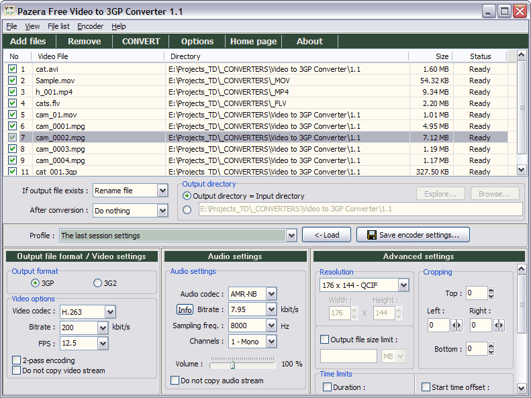Open the View menu
The image size is (531, 398).
pyautogui.click(x=32, y=26)
